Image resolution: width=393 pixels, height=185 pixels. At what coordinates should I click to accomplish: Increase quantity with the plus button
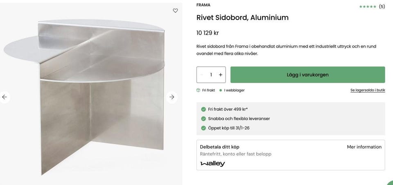pyautogui.click(x=221, y=75)
